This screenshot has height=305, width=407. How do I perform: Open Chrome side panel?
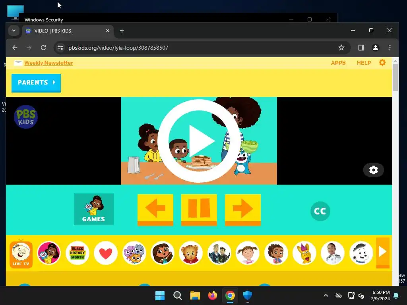361,48
